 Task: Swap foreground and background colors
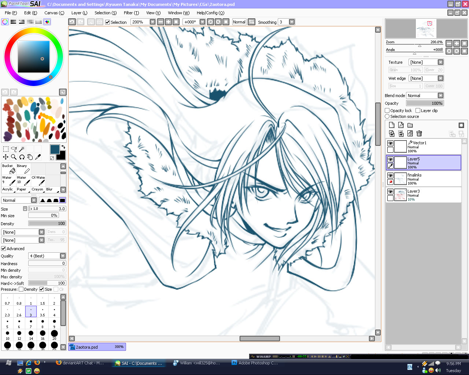63,147
